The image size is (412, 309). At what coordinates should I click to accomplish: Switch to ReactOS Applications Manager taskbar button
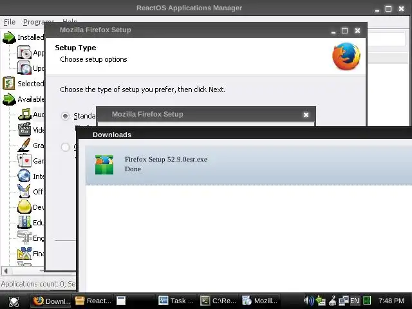(x=93, y=301)
